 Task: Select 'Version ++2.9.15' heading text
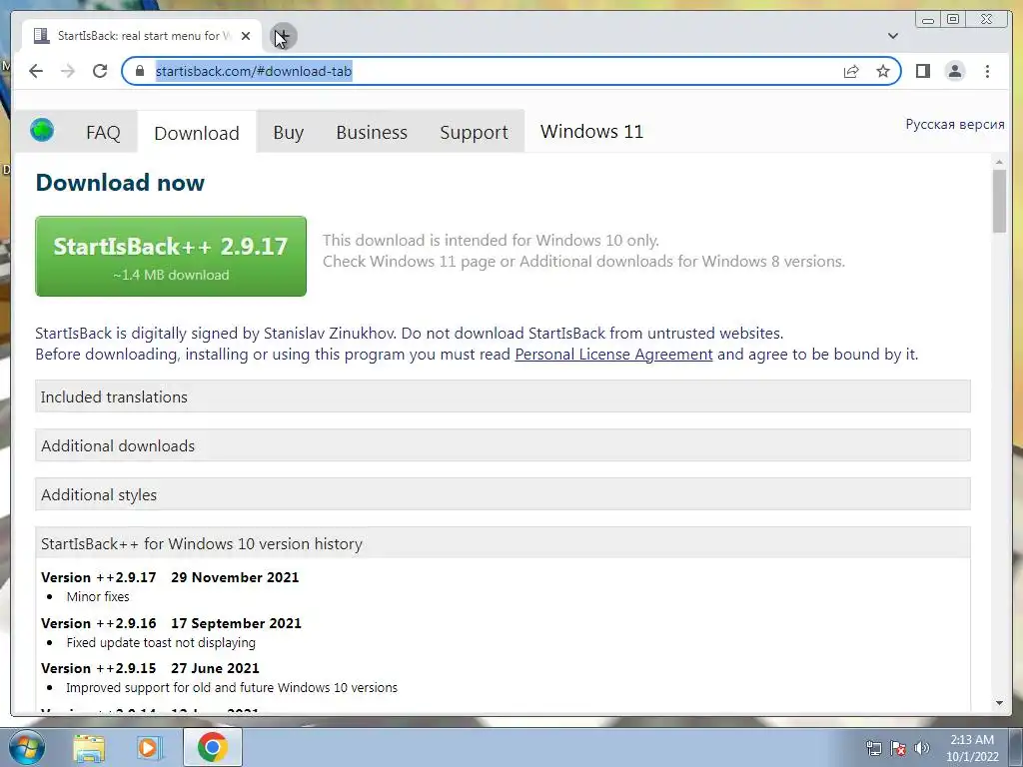point(99,668)
